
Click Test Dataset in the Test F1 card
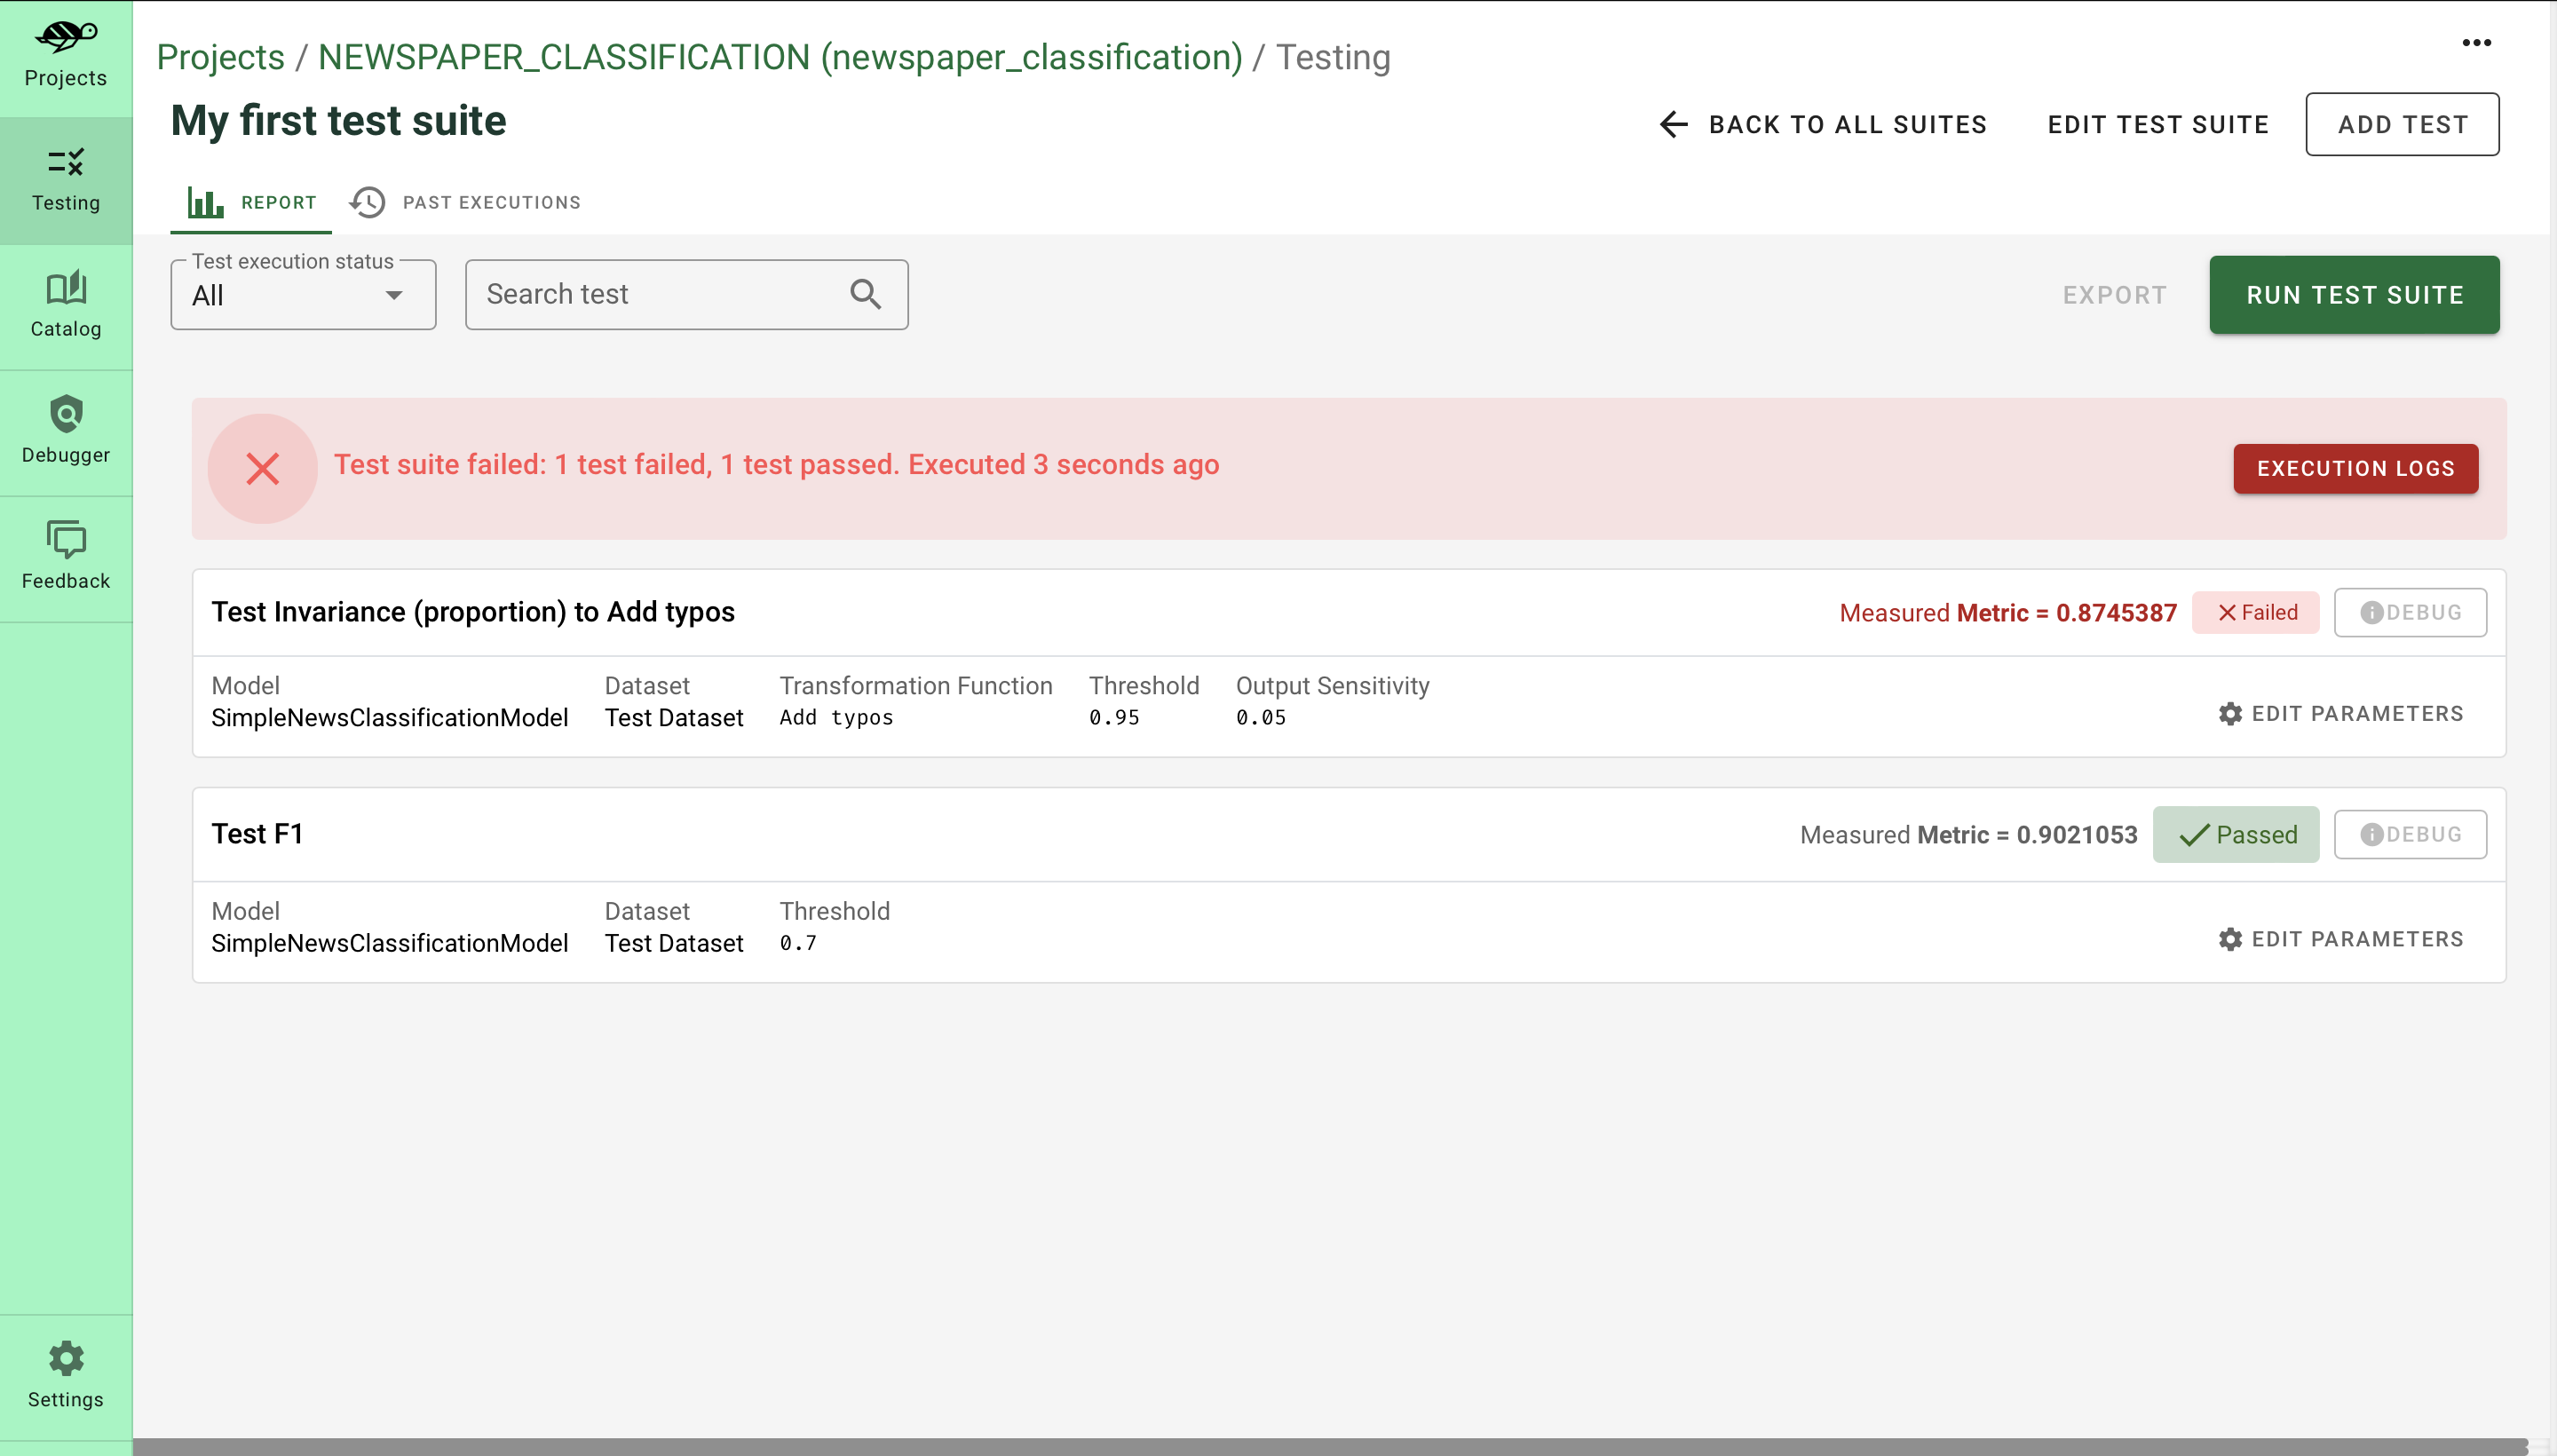(x=674, y=942)
